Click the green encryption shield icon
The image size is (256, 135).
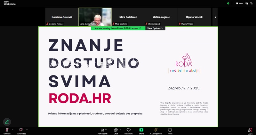tap(228, 3)
